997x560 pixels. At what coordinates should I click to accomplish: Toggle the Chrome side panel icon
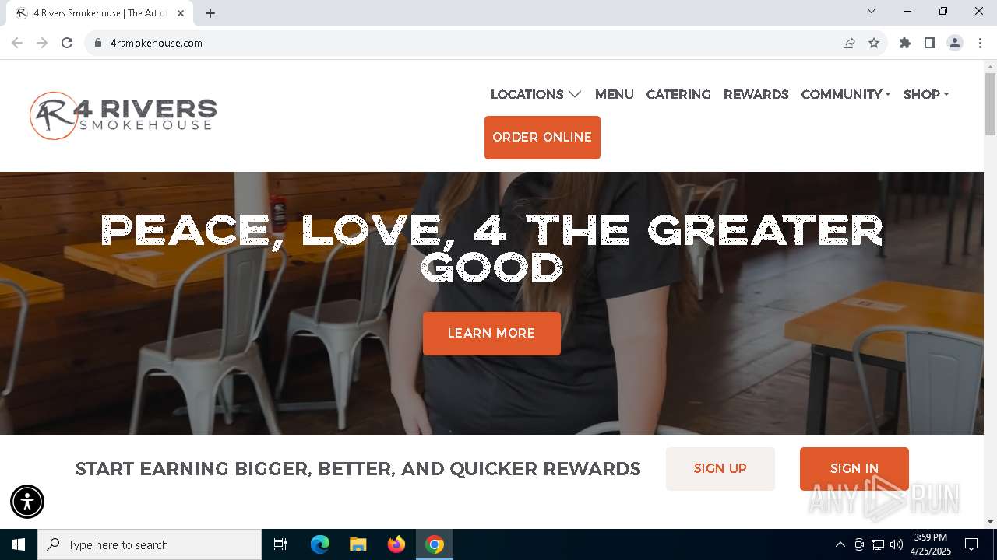pyautogui.click(x=930, y=43)
